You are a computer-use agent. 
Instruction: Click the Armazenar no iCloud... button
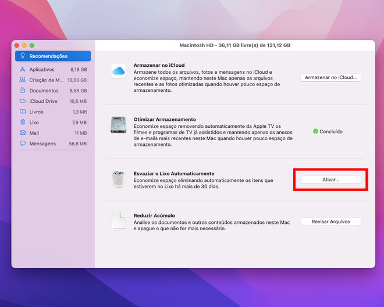330,77
